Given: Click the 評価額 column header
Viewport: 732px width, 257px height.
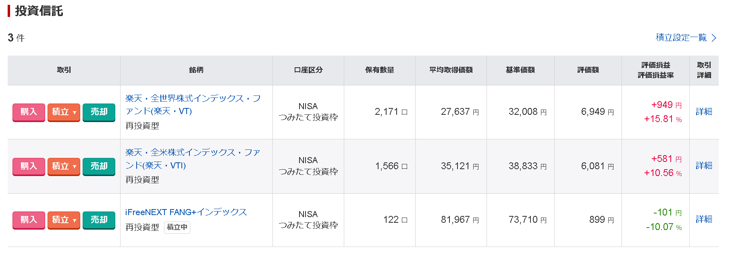Looking at the screenshot, I should pyautogui.click(x=588, y=70).
